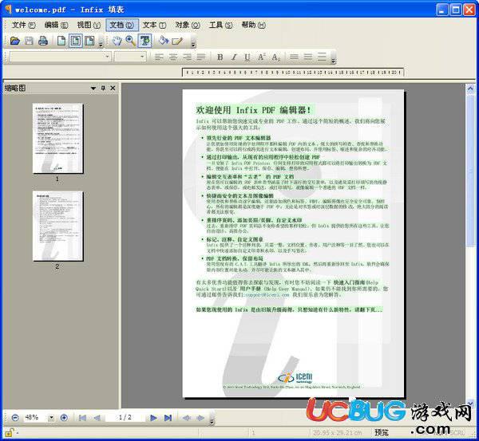The height and width of the screenshot is (441, 479).
Task: Go to first page
Action: (82, 418)
